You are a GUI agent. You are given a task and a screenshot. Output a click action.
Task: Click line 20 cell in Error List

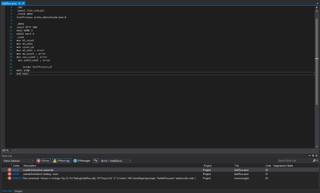[x=267, y=170]
